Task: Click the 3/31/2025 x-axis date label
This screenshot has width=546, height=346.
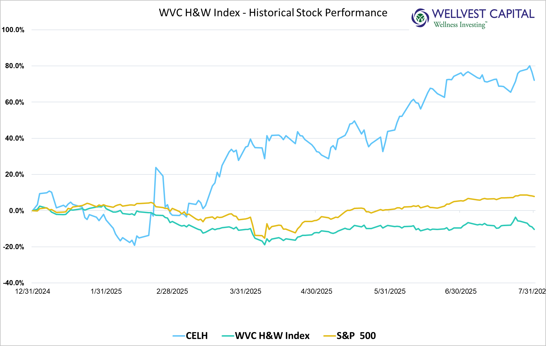Action: coord(245,291)
